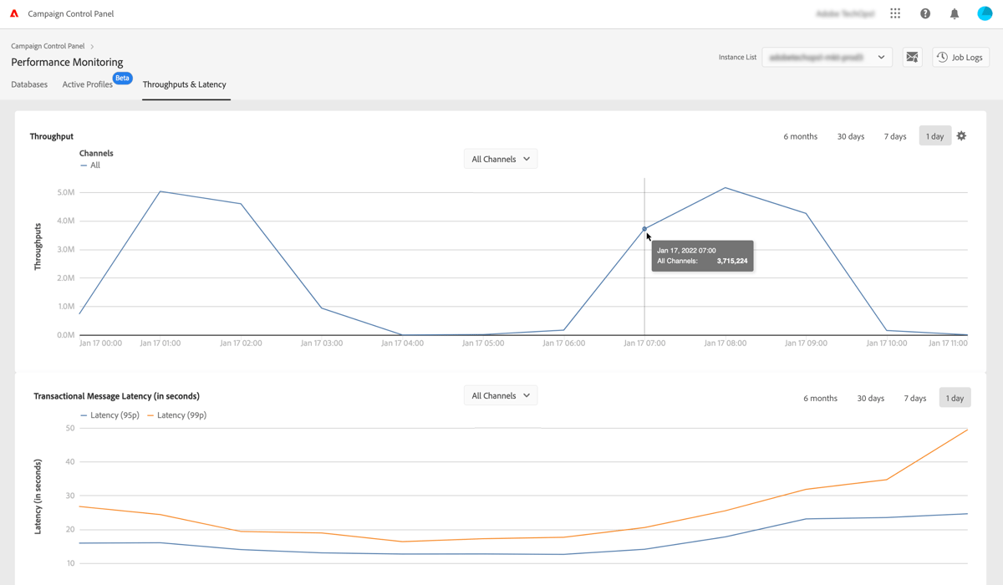This screenshot has width=1003, height=585.
Task: Switch Latency chart to 7 days view
Action: point(914,398)
